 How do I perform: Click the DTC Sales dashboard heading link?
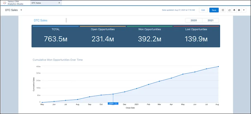(40, 20)
